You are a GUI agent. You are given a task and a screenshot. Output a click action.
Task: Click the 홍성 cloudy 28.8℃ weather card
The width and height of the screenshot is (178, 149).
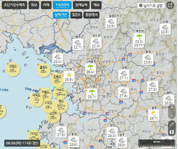pyautogui.click(x=74, y=142)
